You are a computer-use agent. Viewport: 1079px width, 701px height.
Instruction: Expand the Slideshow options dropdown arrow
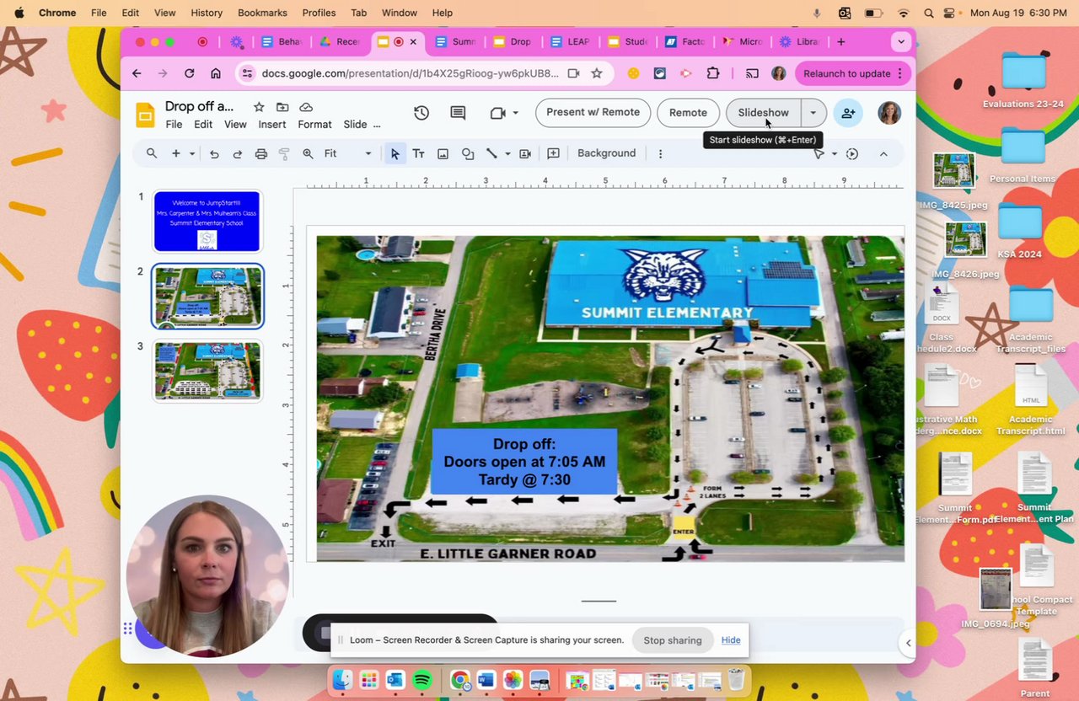pos(813,113)
